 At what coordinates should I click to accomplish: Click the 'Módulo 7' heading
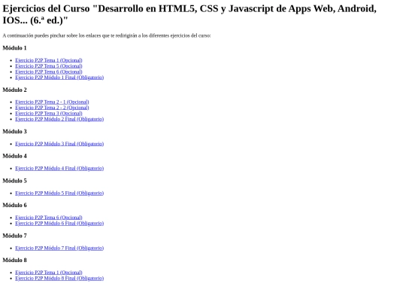click(15, 236)
